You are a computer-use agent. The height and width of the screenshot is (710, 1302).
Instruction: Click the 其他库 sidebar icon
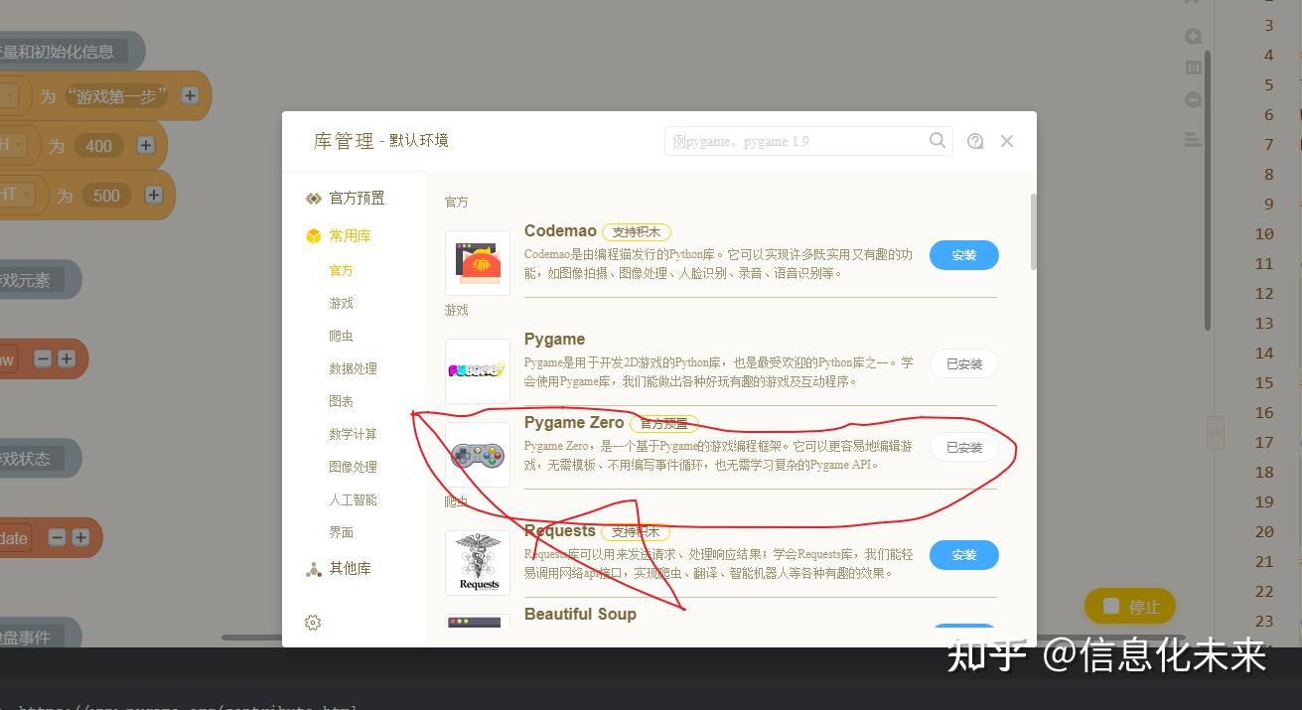[x=313, y=568]
